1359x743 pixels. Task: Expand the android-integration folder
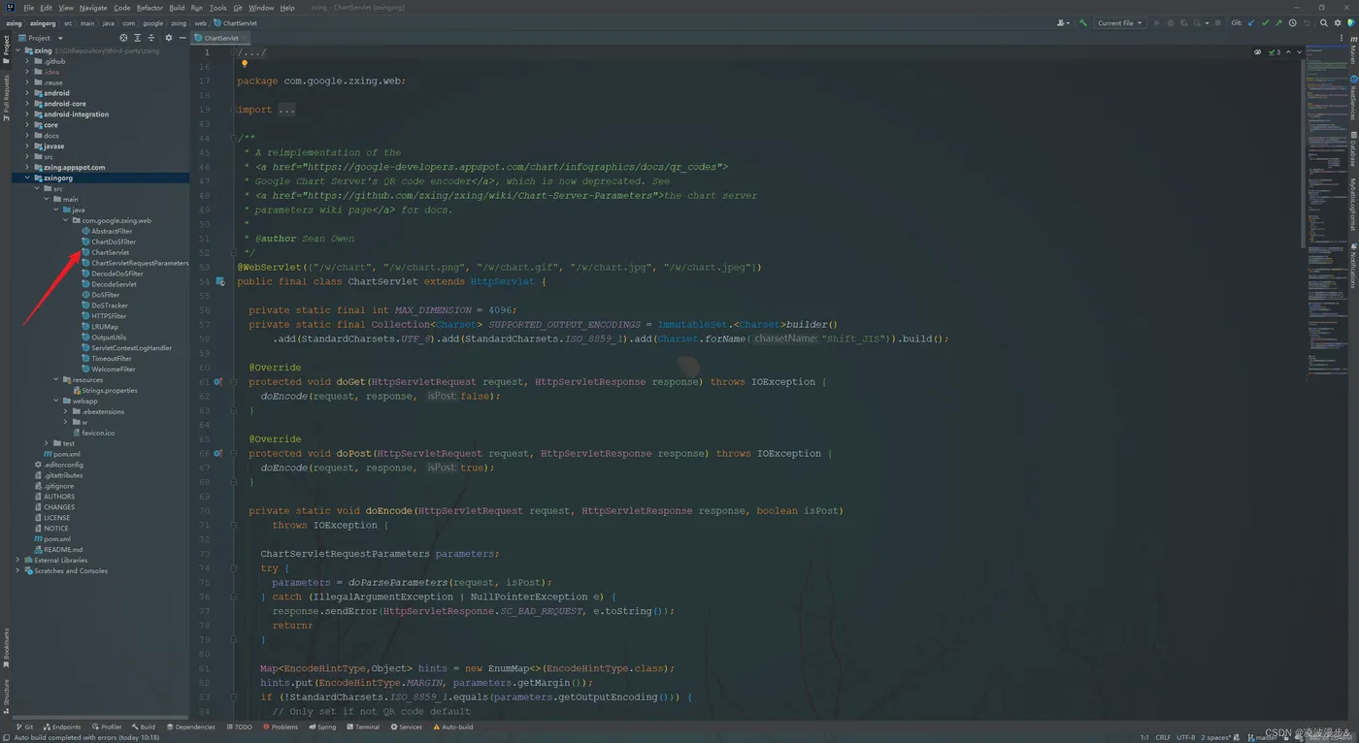point(27,114)
